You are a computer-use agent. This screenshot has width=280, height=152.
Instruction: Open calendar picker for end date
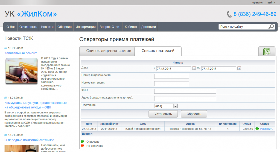(x=239, y=68)
